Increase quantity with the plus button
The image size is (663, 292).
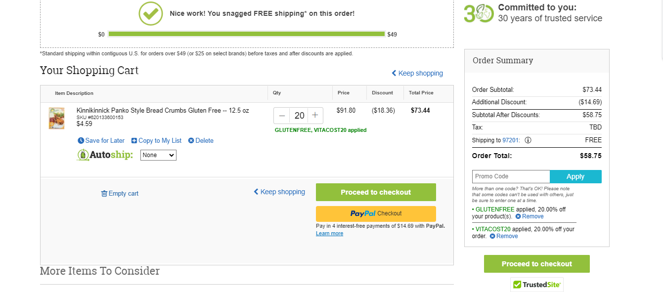click(315, 116)
